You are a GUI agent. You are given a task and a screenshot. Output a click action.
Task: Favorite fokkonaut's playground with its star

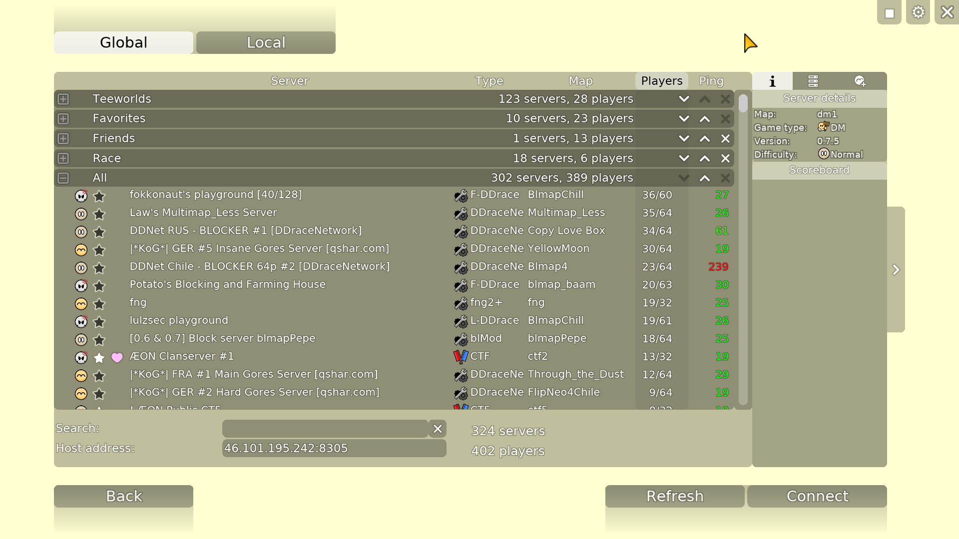coord(99,196)
